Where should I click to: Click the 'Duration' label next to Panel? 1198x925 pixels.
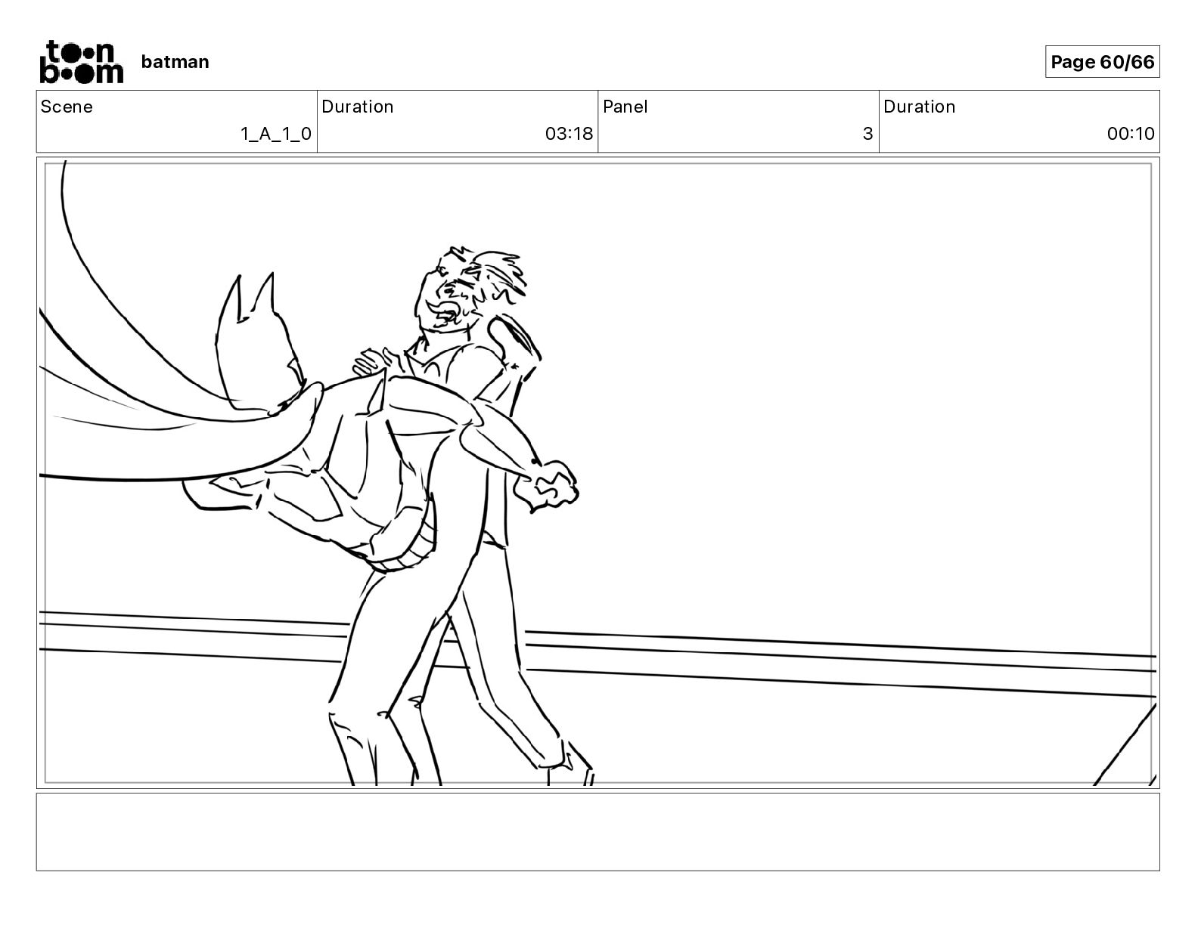pos(920,107)
